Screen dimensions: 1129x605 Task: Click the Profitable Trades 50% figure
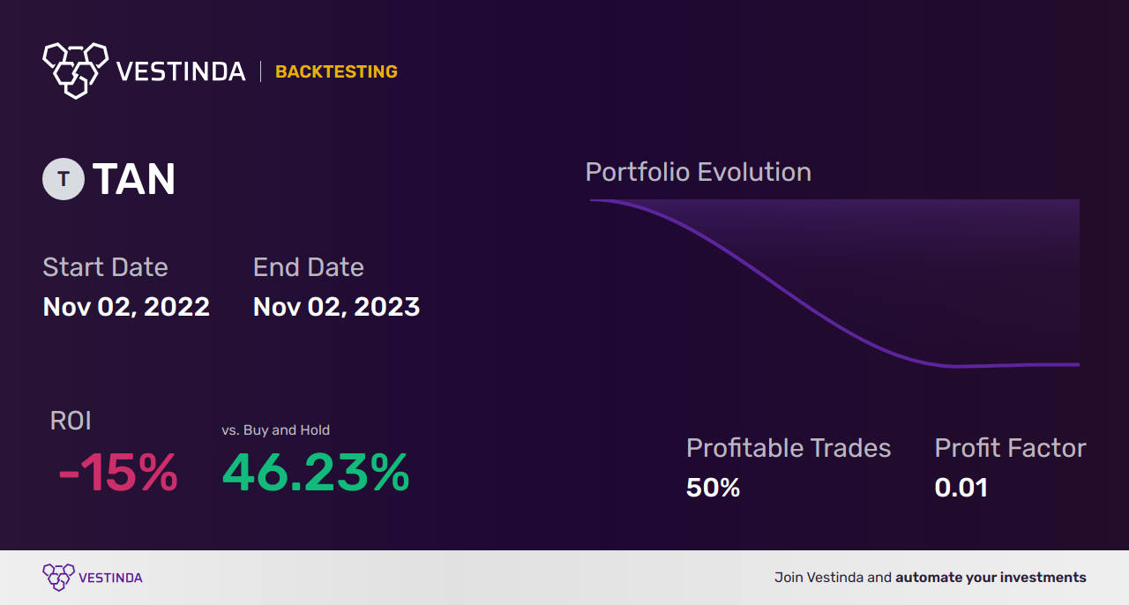[713, 488]
